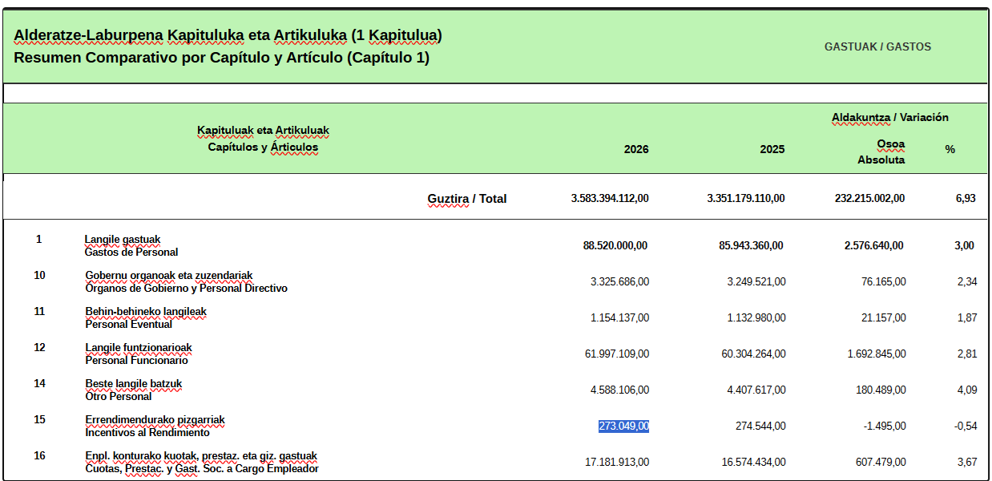Select value 1.132.980,00
992x481 pixels.
(x=756, y=318)
